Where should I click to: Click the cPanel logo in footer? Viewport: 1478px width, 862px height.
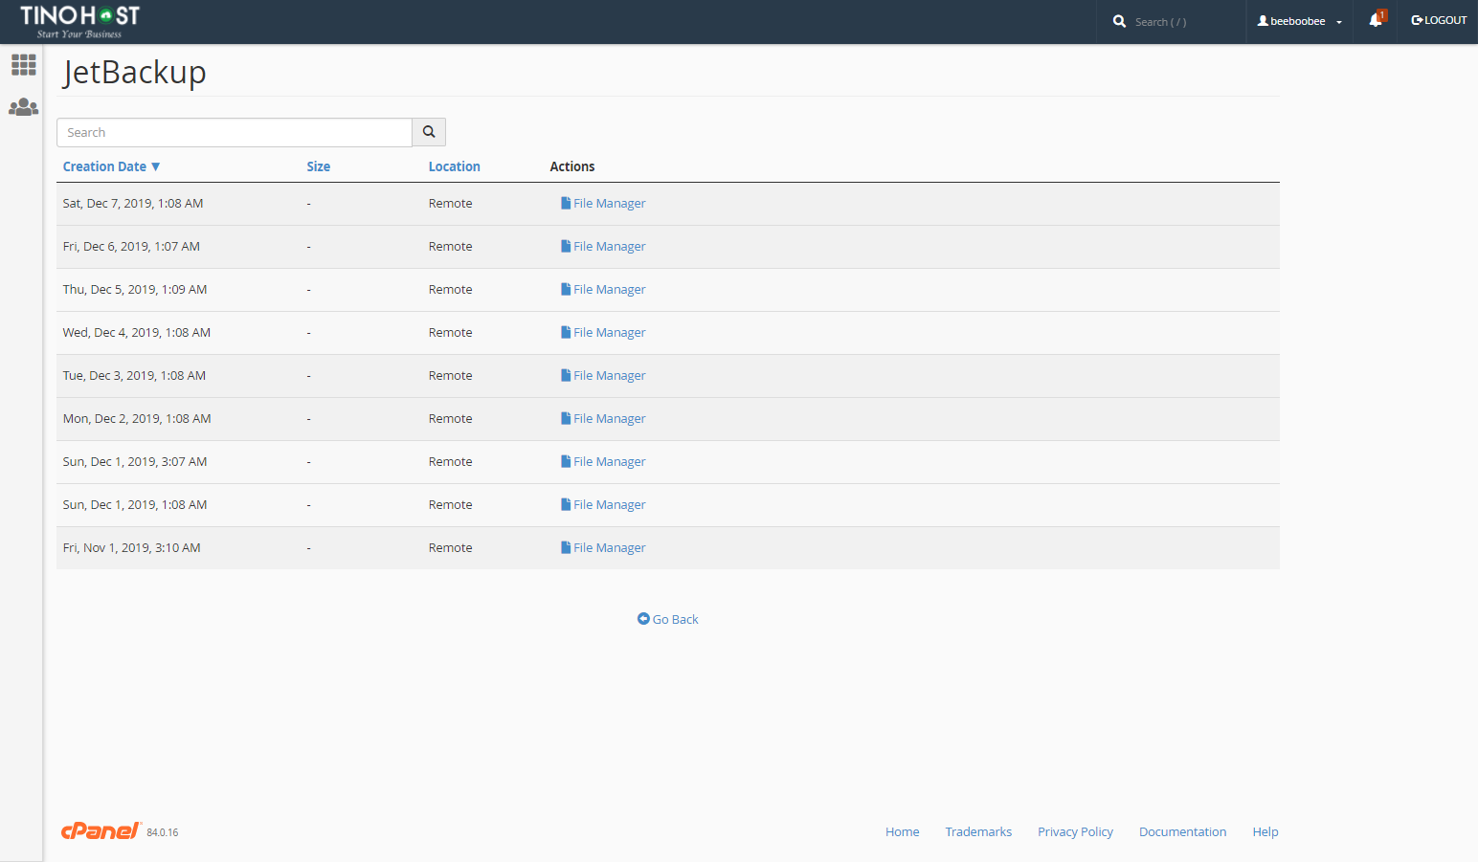coord(101,830)
